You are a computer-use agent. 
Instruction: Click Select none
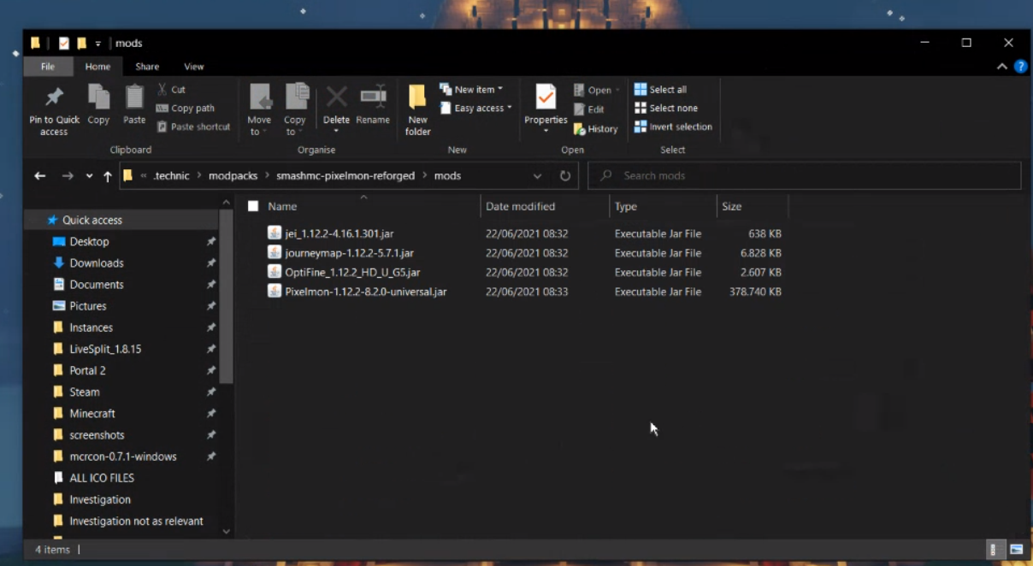coord(665,108)
